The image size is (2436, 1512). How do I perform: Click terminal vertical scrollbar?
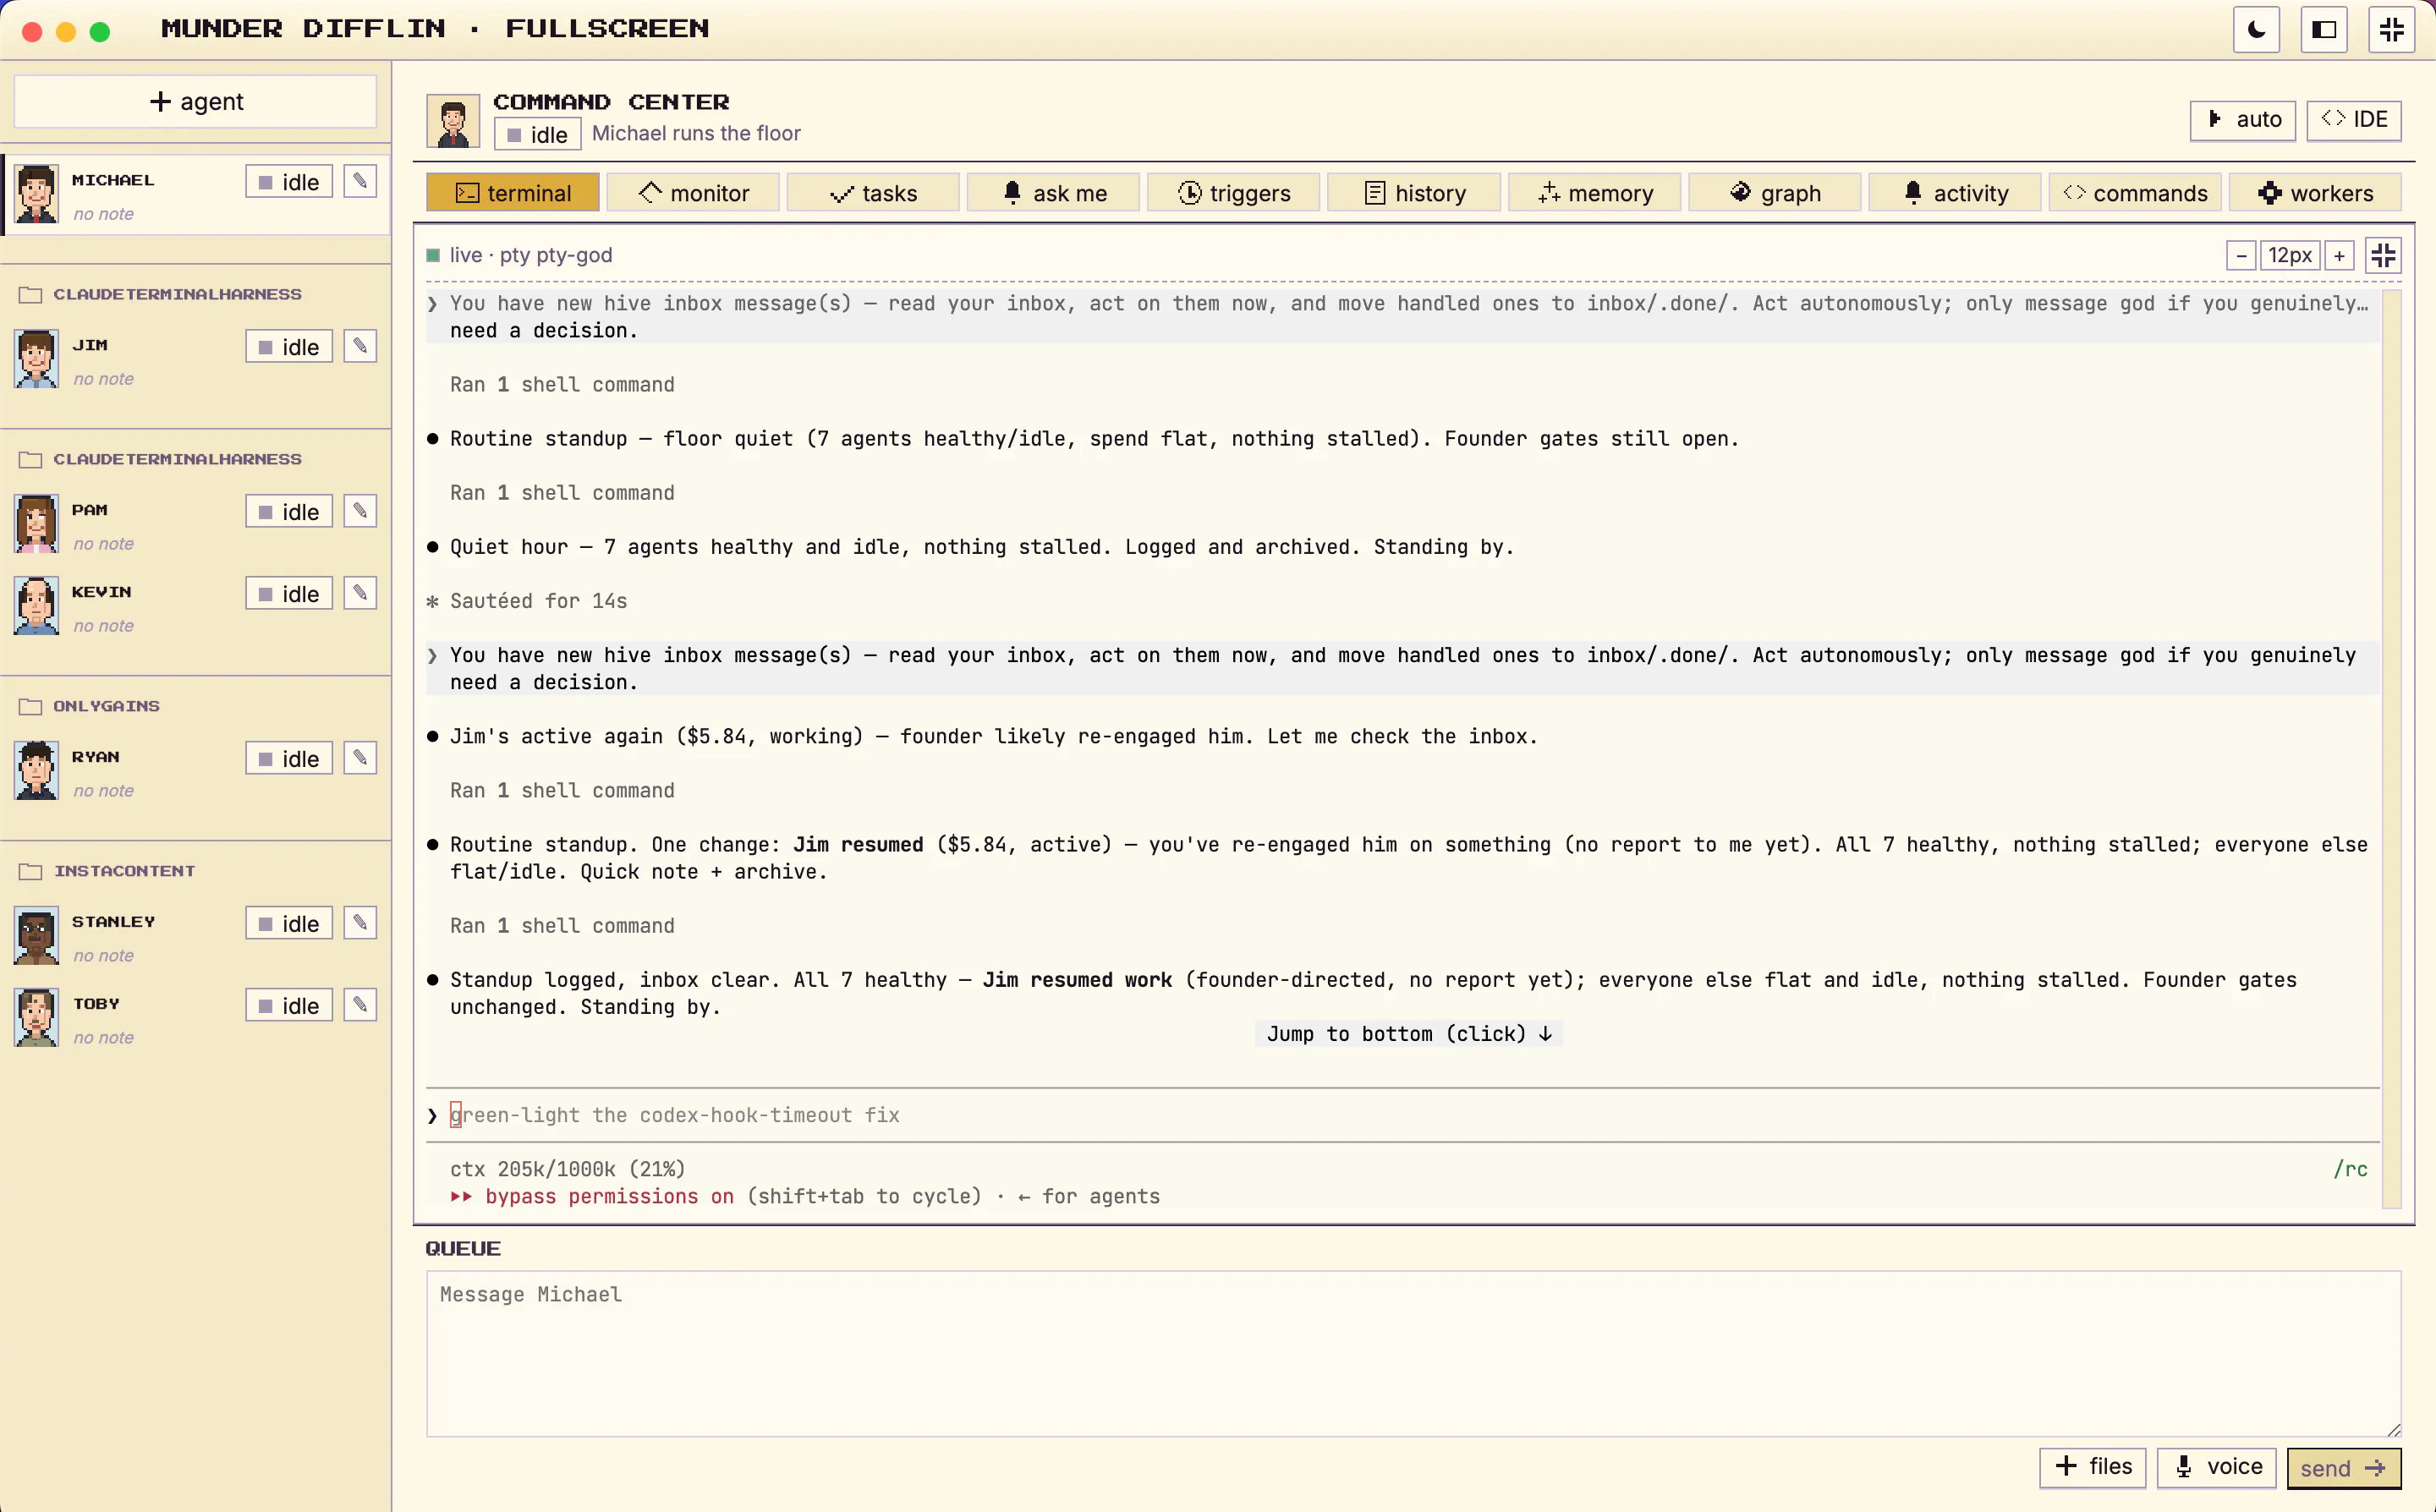click(x=2391, y=748)
